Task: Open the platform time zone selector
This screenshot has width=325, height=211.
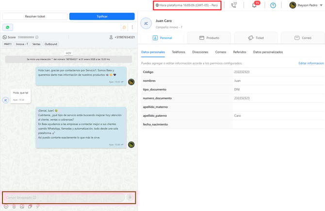Action: [x=187, y=5]
